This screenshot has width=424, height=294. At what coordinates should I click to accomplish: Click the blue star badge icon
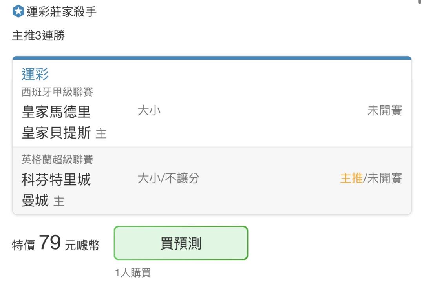coord(18,11)
